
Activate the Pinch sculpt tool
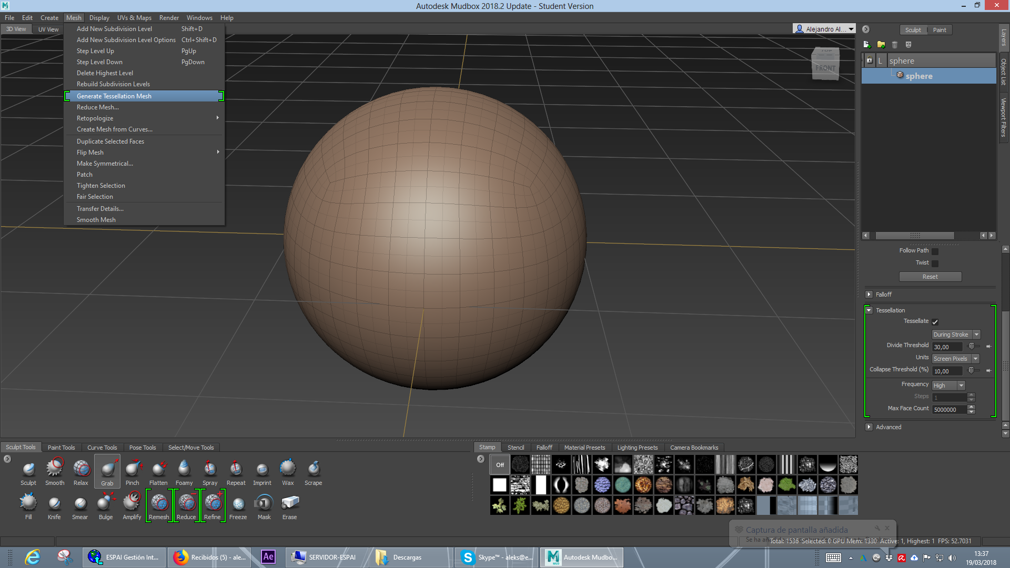click(133, 470)
